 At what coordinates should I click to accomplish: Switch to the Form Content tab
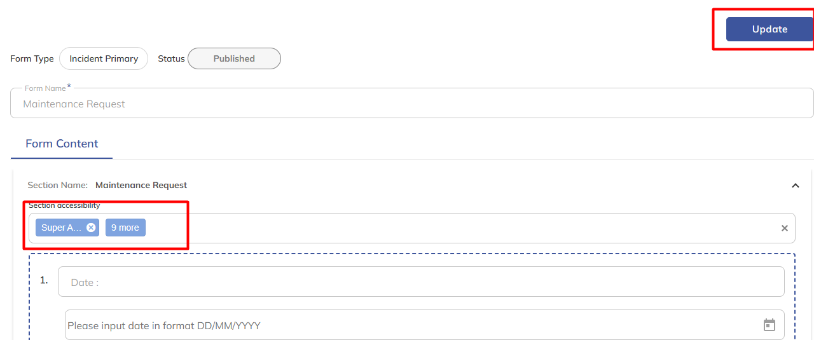point(62,144)
